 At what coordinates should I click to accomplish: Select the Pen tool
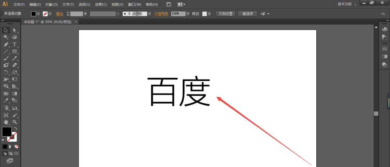click(x=6, y=44)
